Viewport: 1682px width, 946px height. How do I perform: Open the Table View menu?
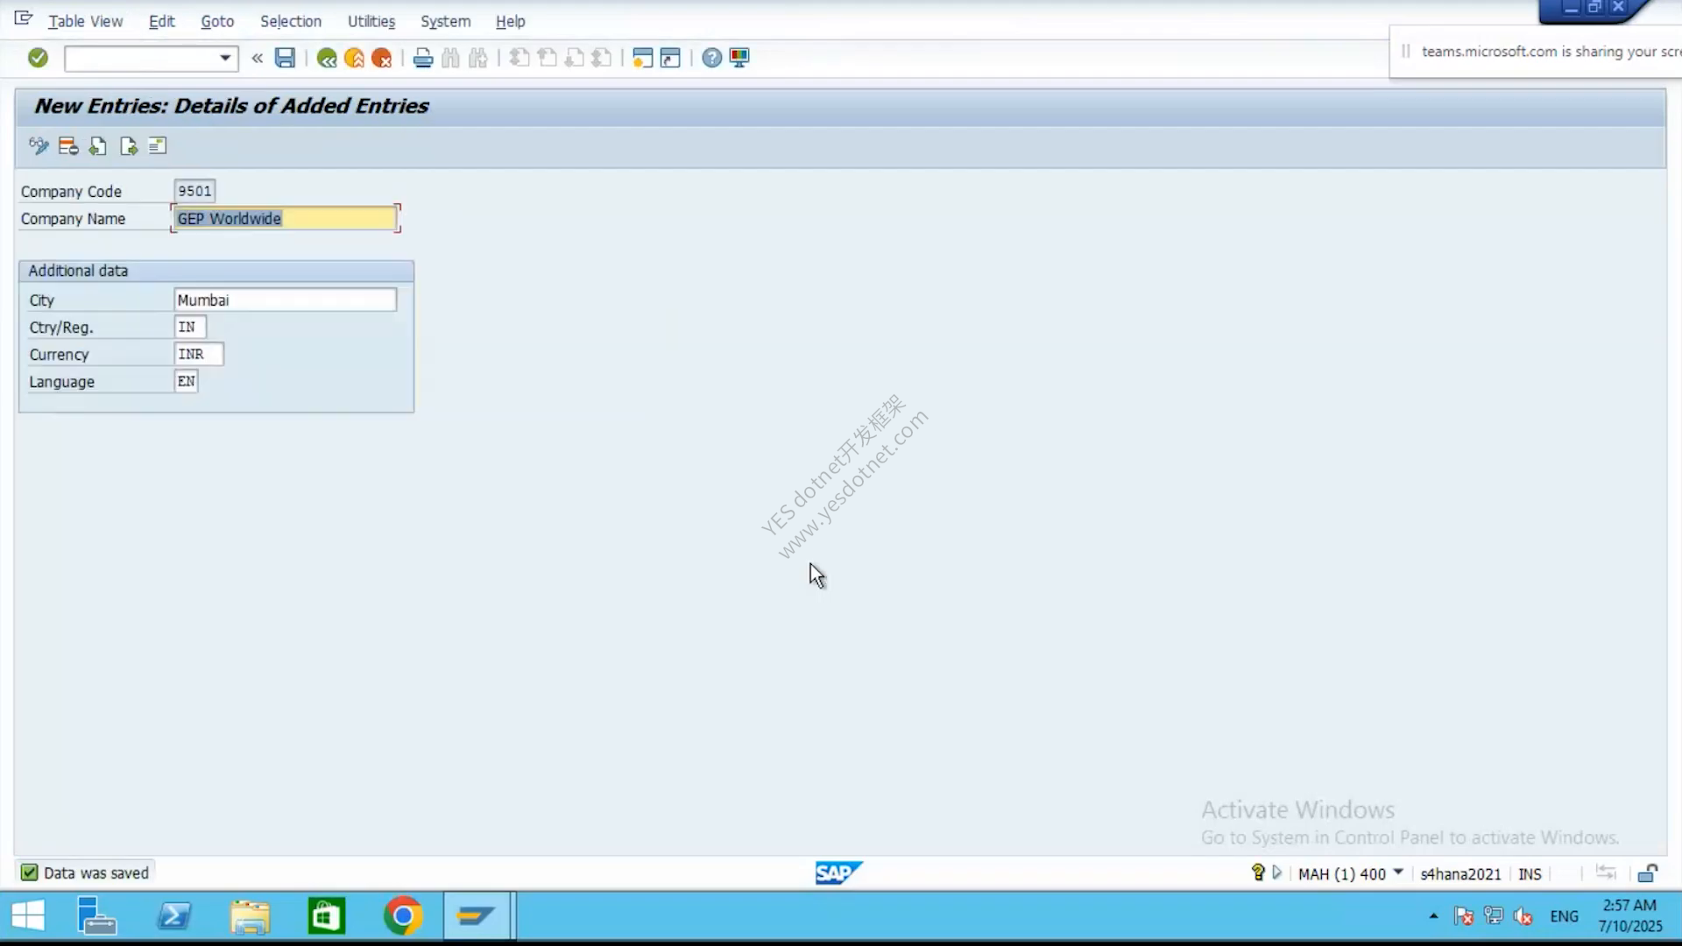85,21
